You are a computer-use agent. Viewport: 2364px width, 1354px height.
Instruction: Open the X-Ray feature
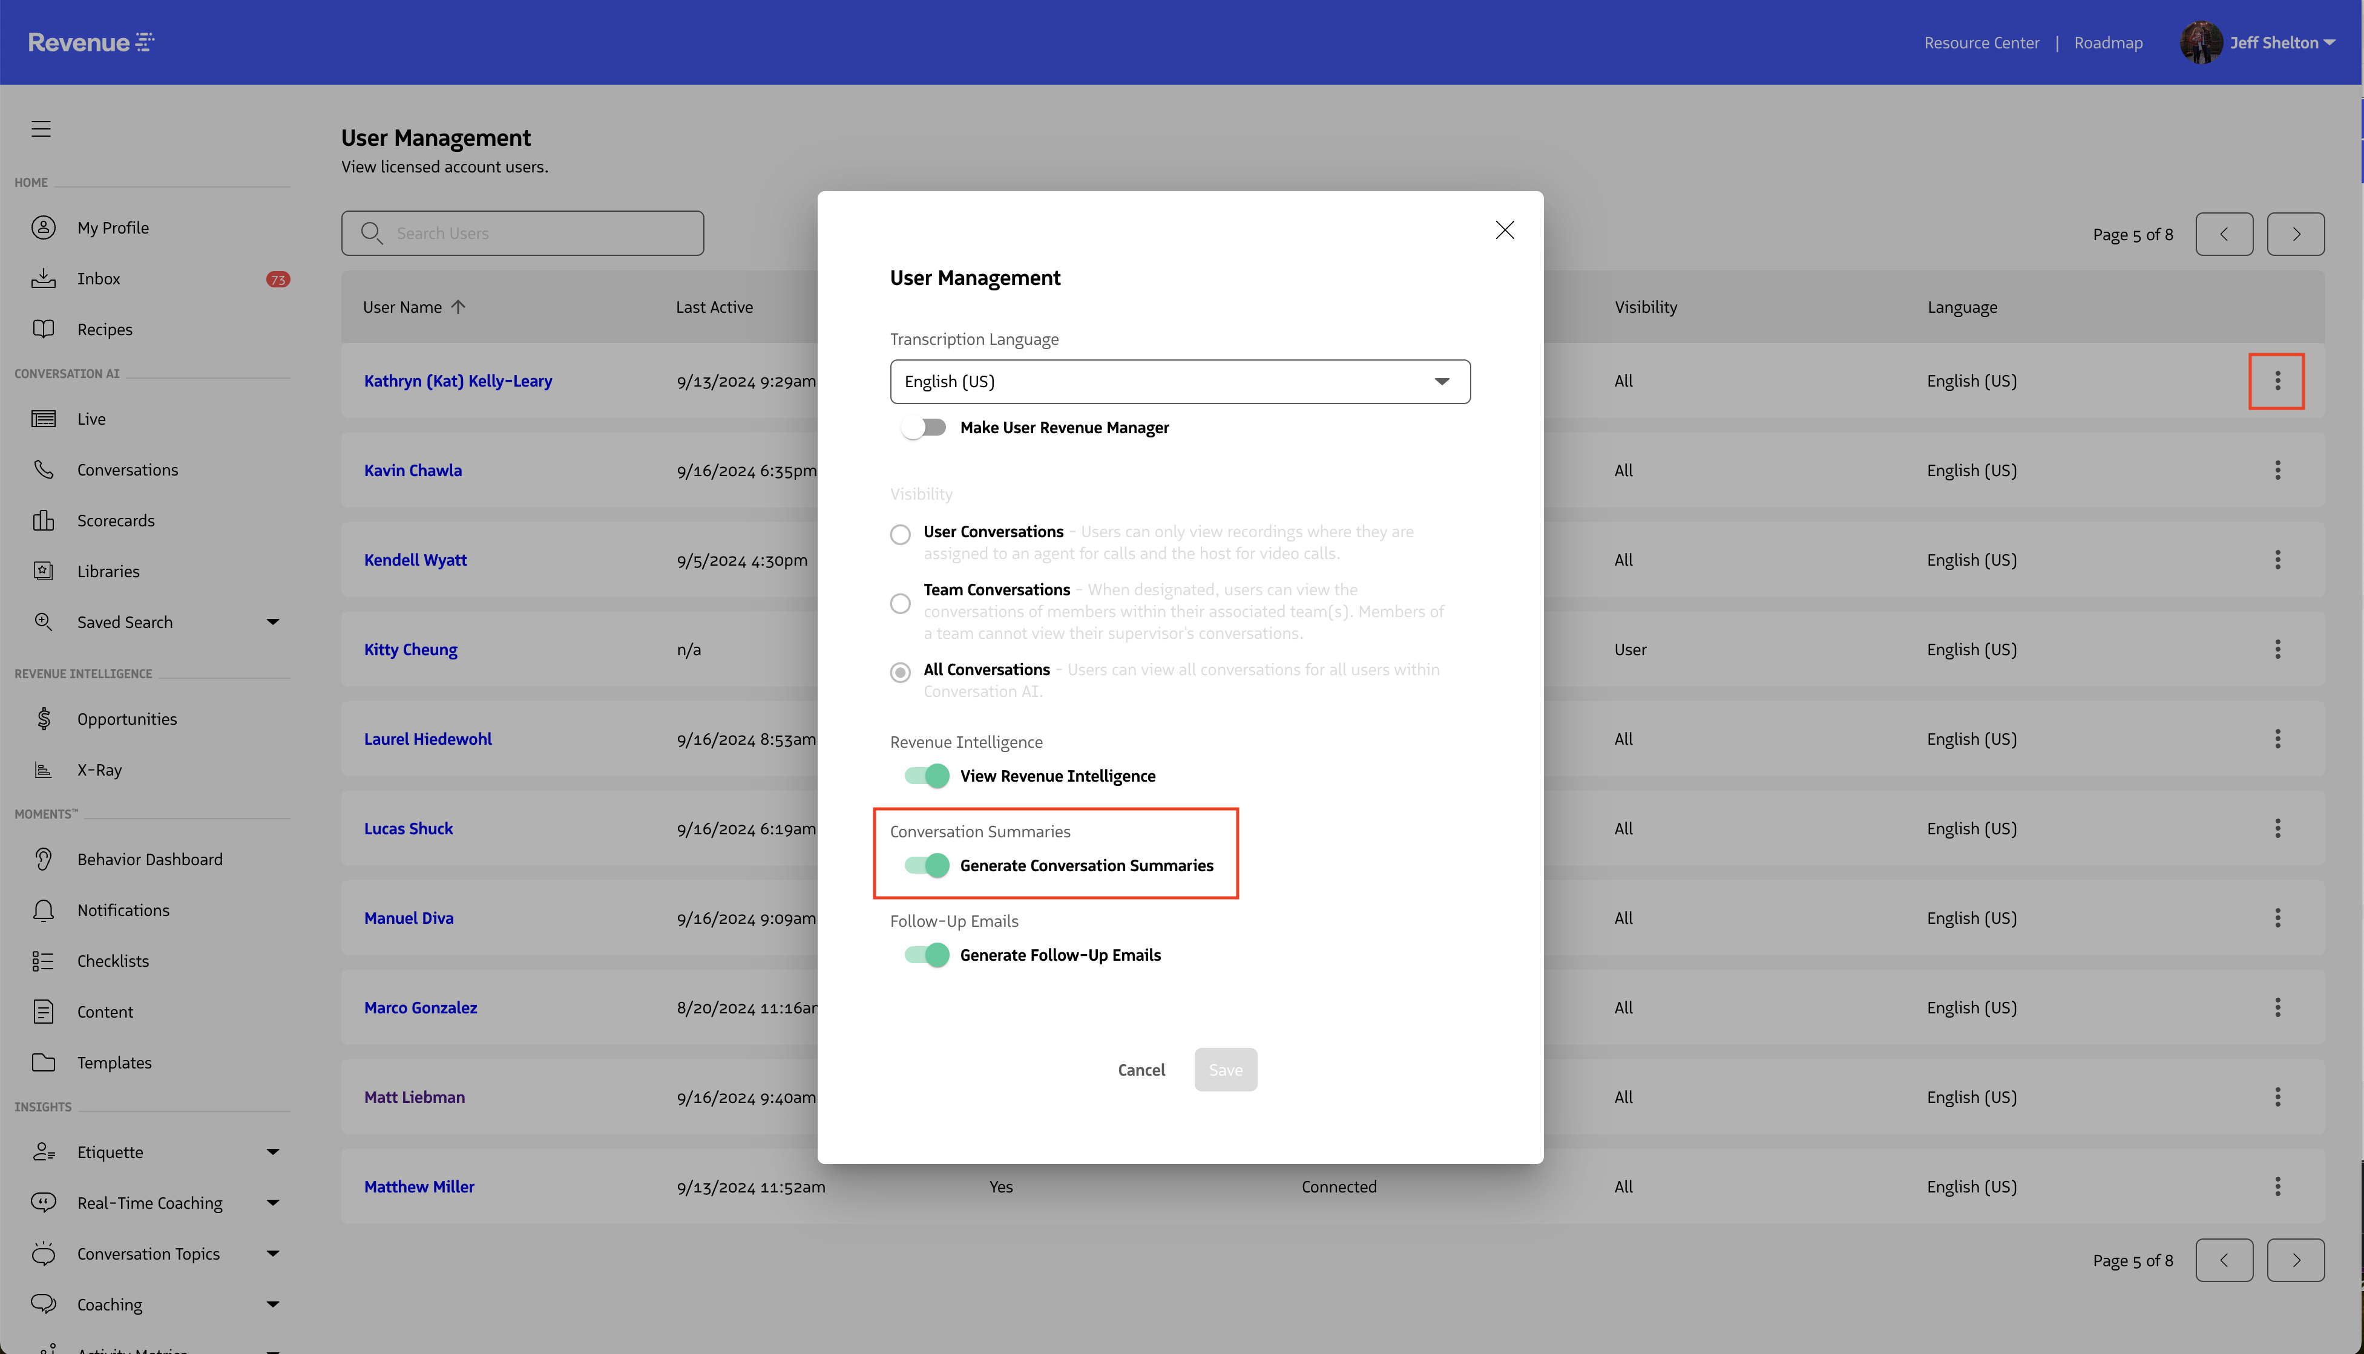point(44,769)
